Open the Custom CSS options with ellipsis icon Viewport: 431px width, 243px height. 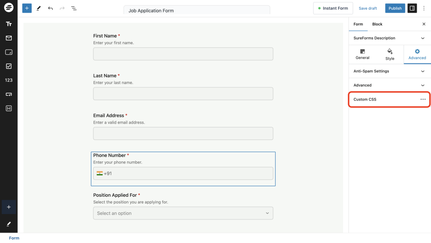click(423, 99)
